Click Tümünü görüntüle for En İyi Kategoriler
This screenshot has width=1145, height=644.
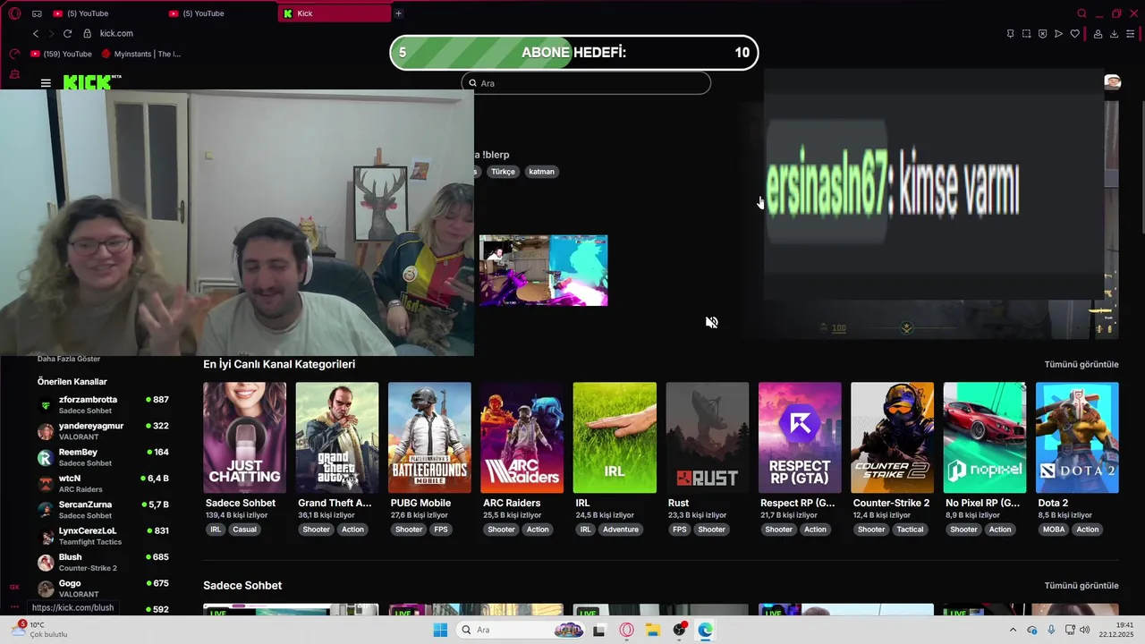click(1081, 364)
